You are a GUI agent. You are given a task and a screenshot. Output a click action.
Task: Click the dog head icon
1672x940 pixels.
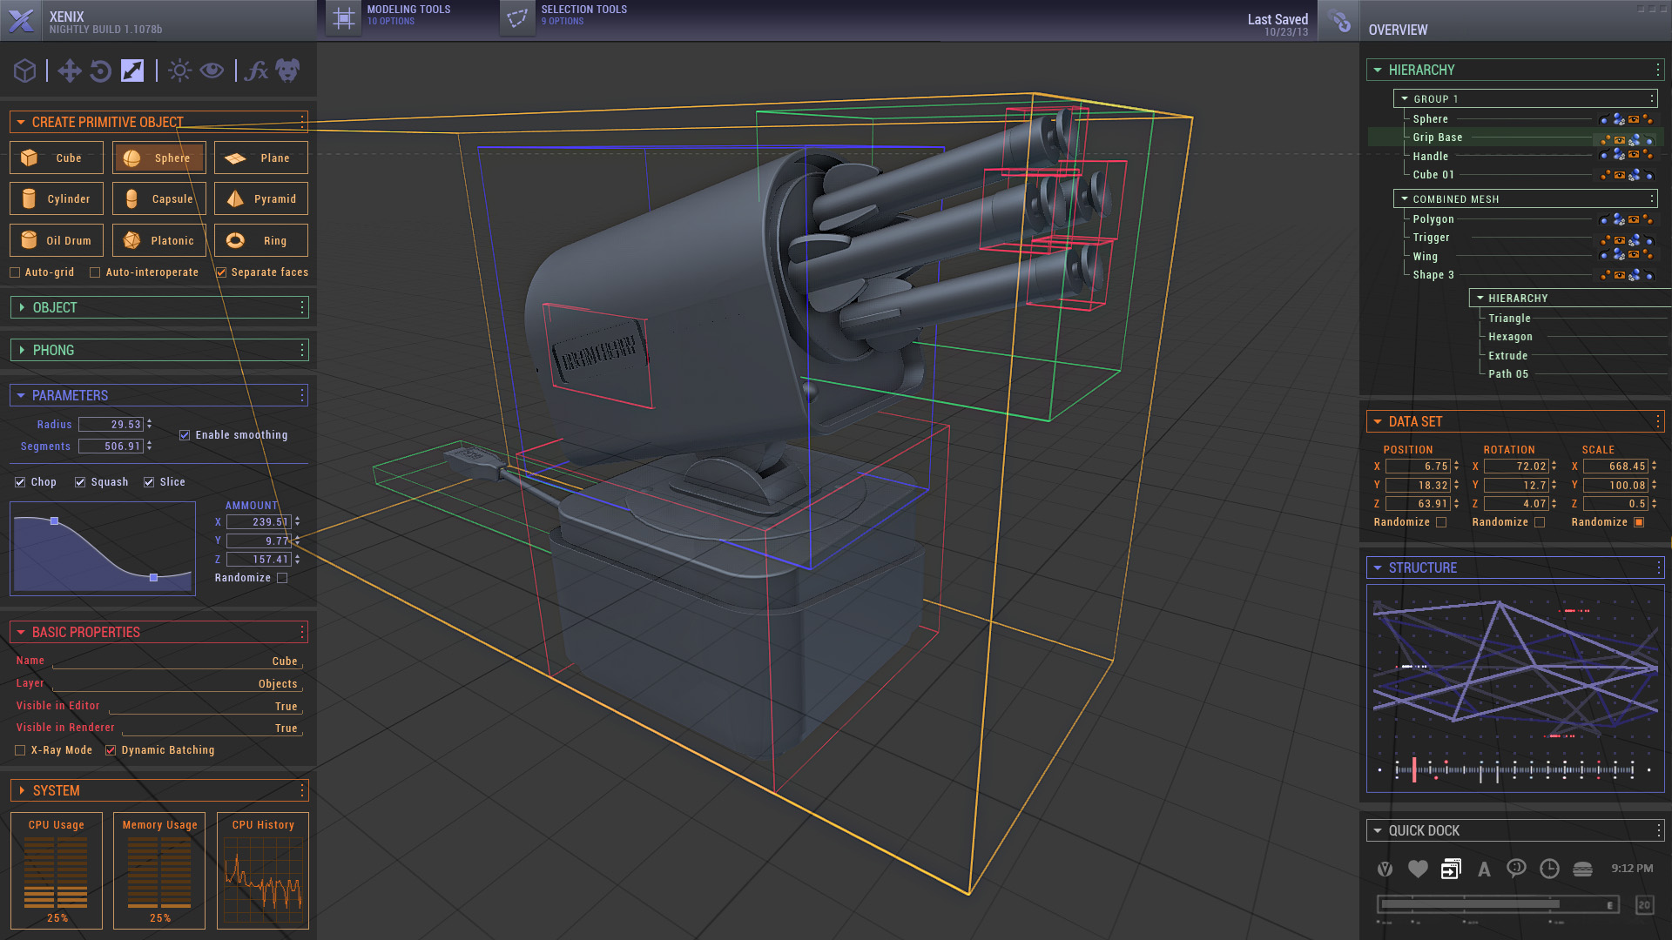coord(287,70)
